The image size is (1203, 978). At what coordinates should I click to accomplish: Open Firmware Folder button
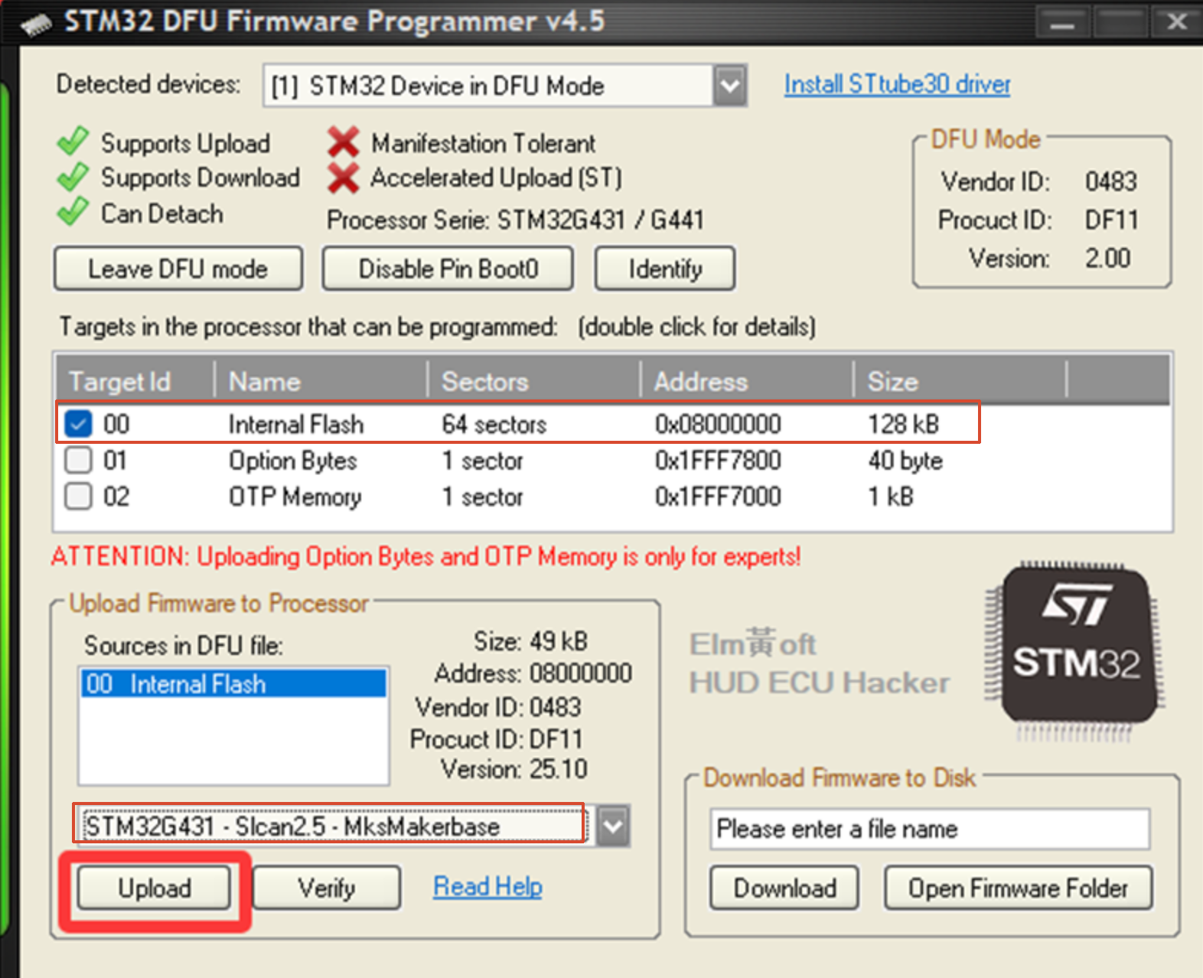point(1018,888)
